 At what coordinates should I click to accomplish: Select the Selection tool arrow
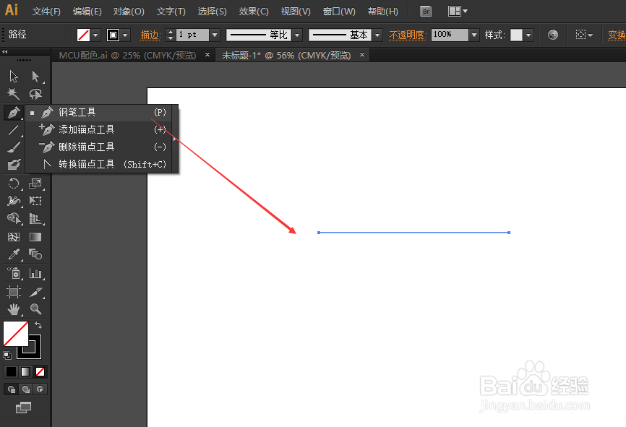pos(14,76)
